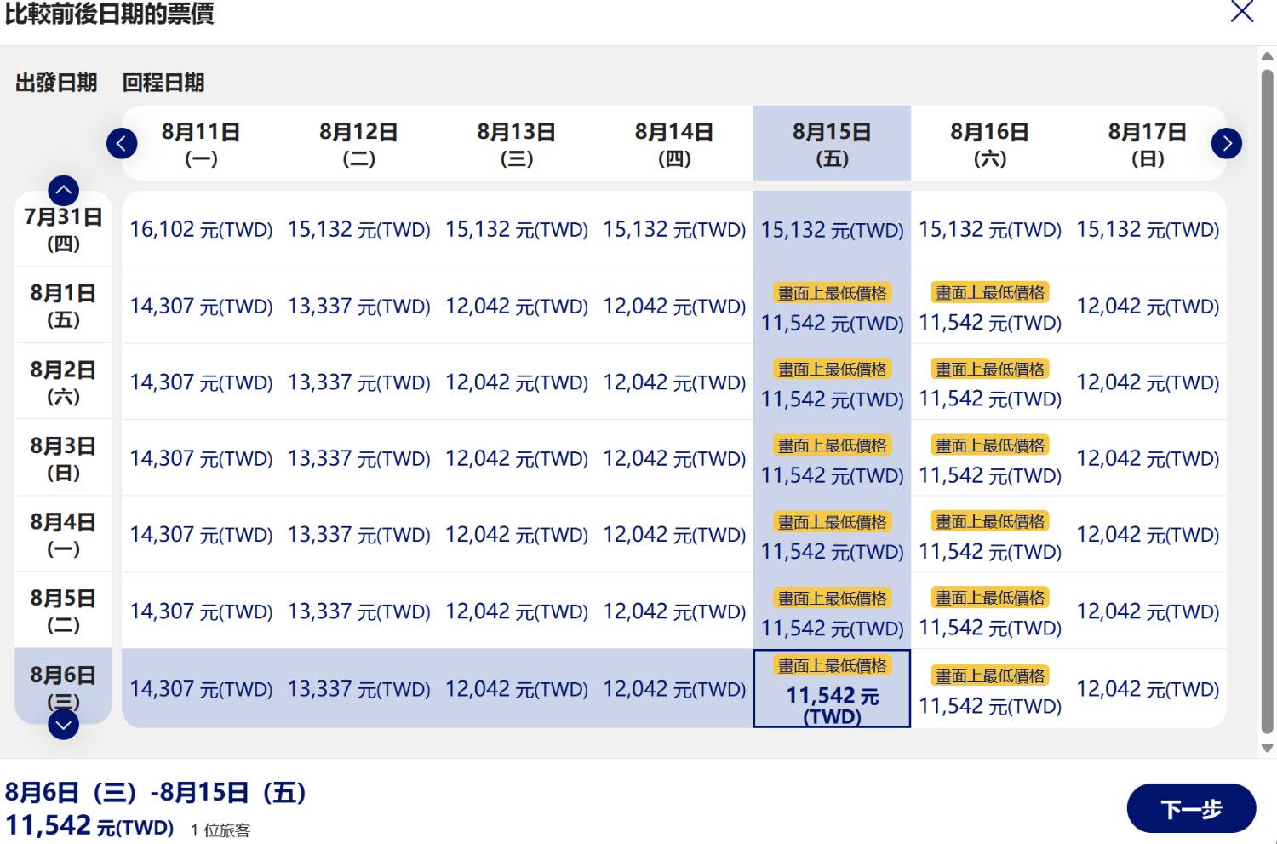Click scrollbar up arrow at right edge
This screenshot has height=844, width=1277.
[1267, 56]
